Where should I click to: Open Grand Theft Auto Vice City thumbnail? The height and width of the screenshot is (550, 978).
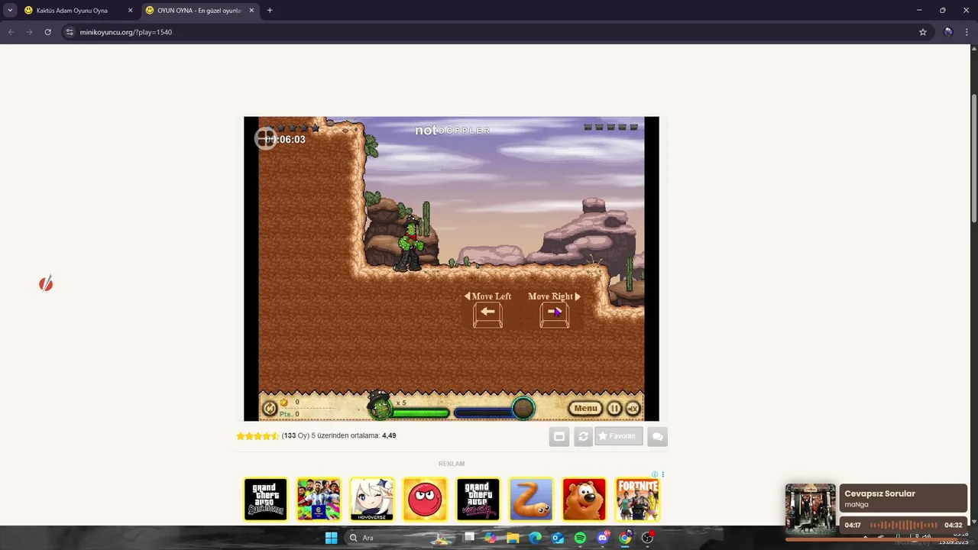(478, 500)
